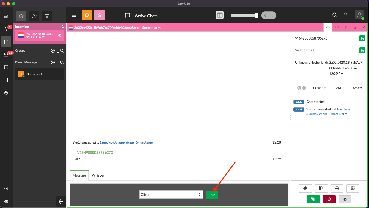This screenshot has height=208, width=369.
Task: Toggle ignore chat grey eye-slash button
Action: pyautogui.click(x=345, y=199)
